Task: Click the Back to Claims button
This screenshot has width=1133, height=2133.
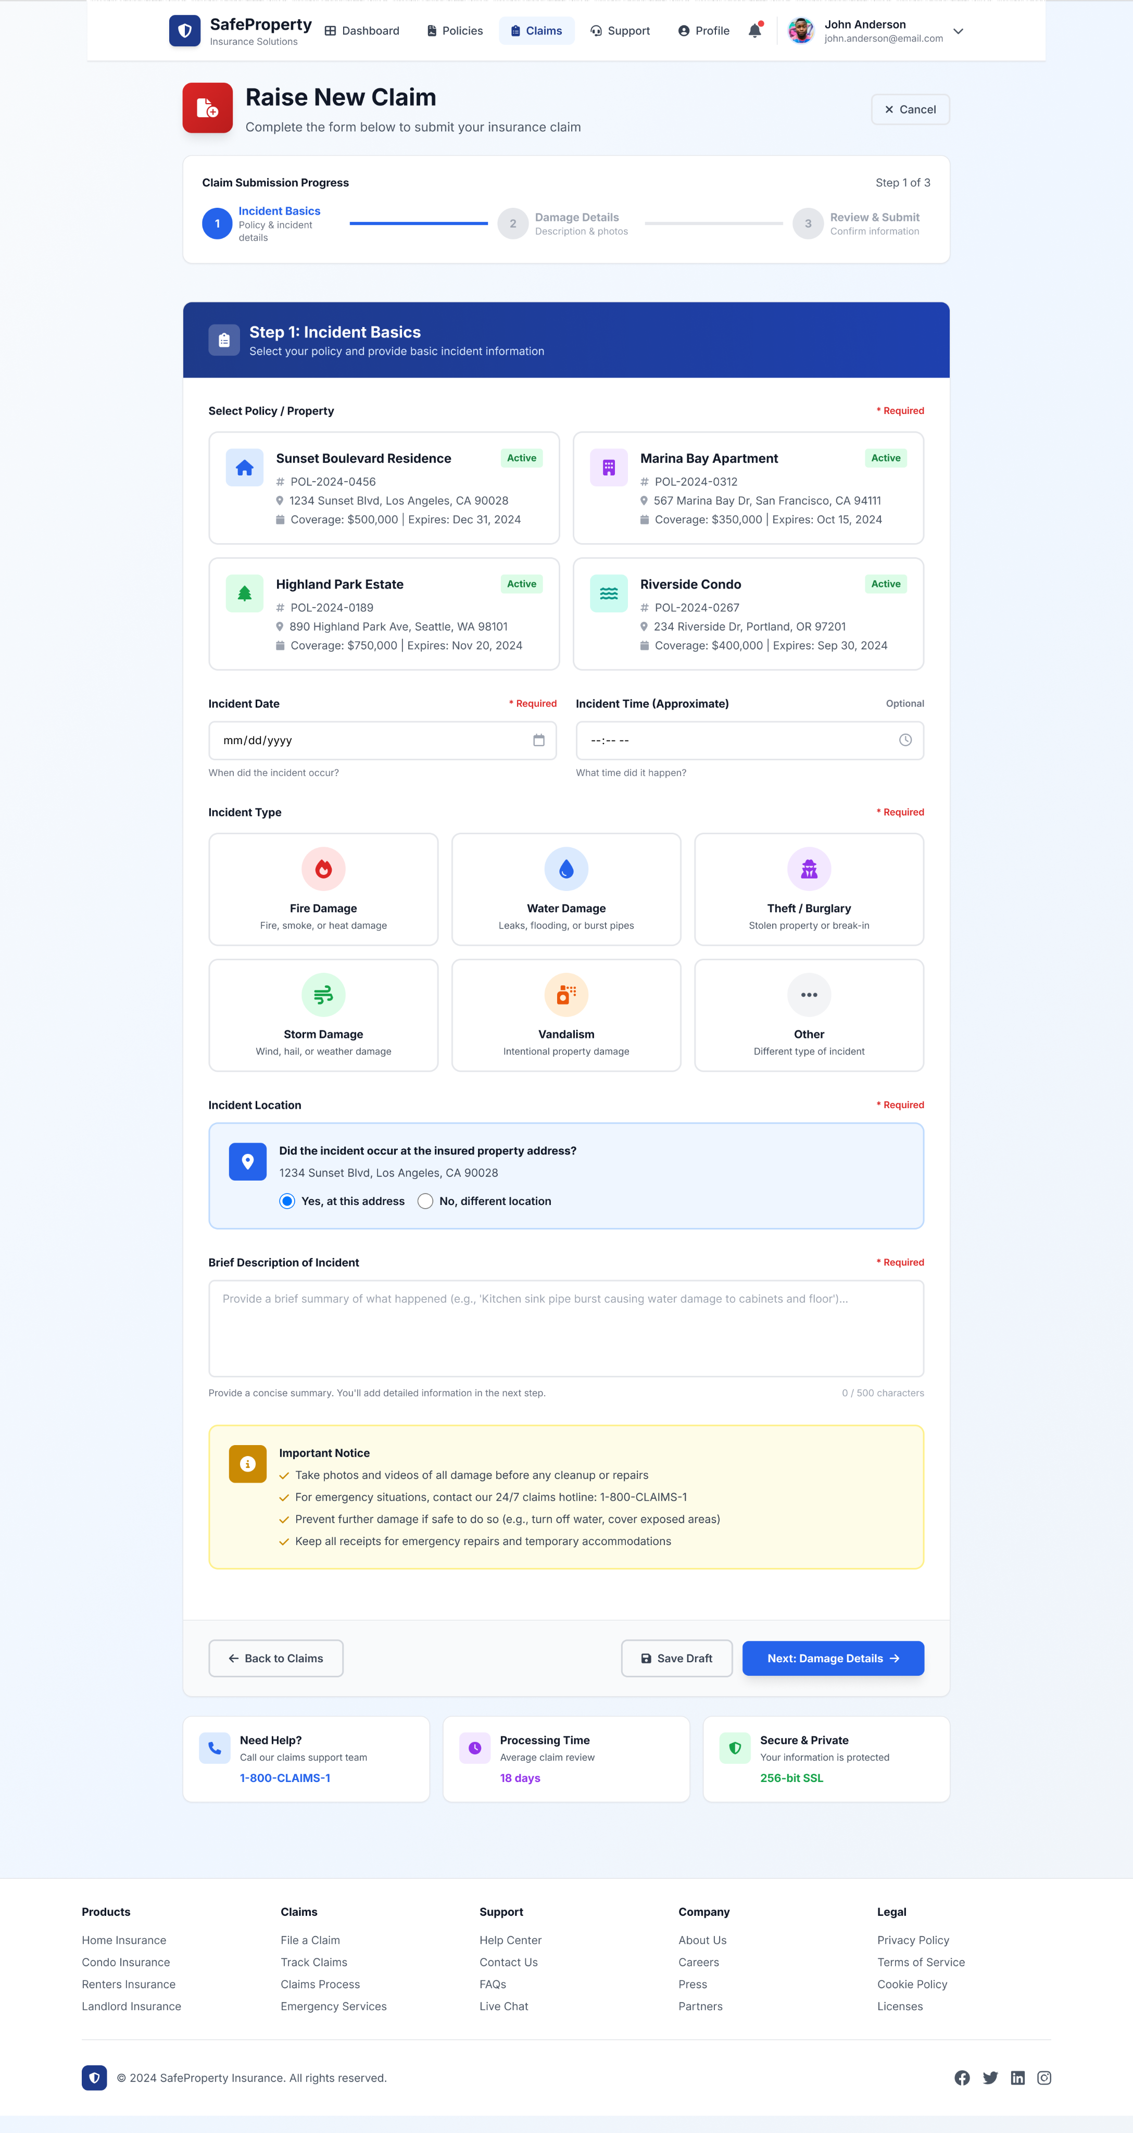Action: (x=276, y=1658)
